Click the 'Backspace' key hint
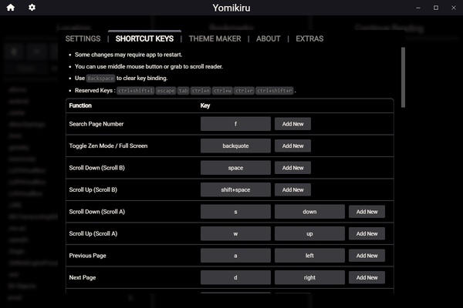 tap(100, 79)
